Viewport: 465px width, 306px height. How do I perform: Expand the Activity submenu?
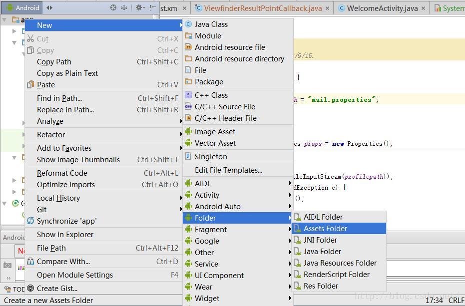point(238,195)
